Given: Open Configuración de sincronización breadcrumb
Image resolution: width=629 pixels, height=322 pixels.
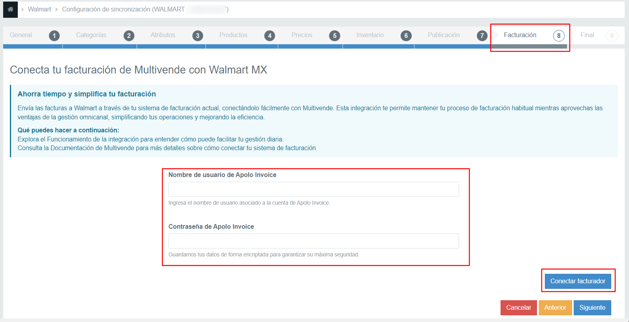Looking at the screenshot, I should [145, 9].
